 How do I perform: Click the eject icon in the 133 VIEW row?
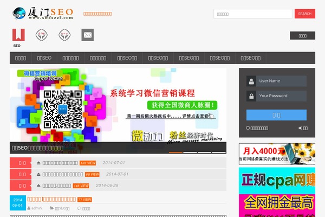38,163
